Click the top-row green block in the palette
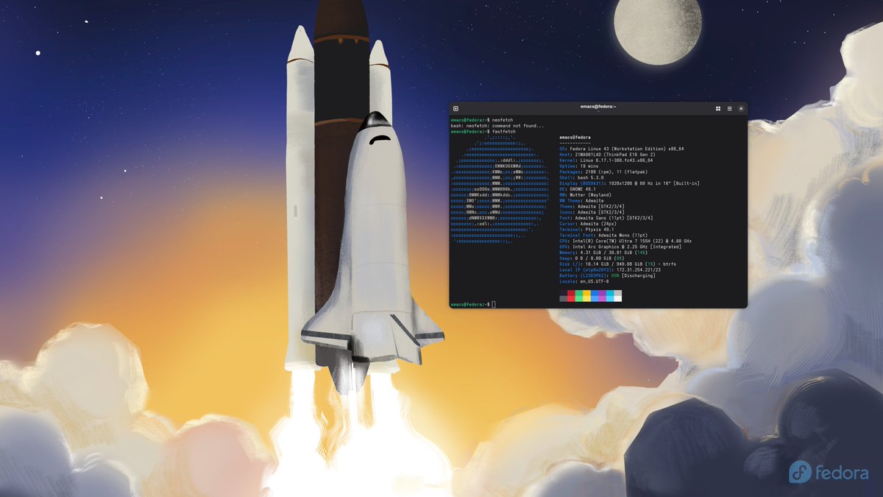 (579, 293)
